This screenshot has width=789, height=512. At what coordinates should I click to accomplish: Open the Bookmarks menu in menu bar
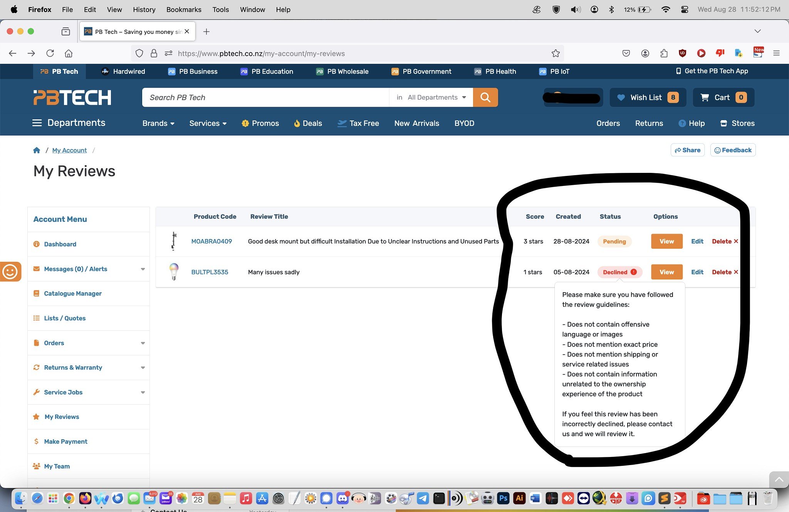click(184, 10)
